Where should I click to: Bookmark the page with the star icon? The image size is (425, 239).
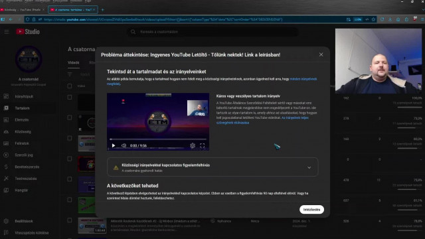coord(373,19)
